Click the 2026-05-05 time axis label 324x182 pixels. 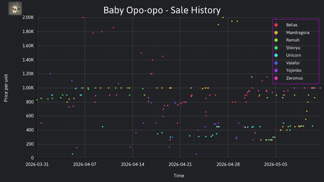[276, 164]
